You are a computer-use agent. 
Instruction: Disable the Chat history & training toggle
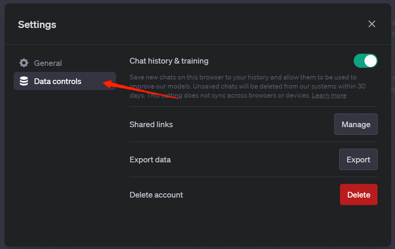pos(365,61)
